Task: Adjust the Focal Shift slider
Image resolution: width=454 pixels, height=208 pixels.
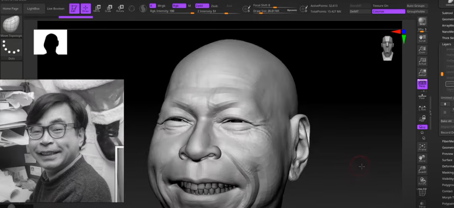Action: [x=275, y=6]
